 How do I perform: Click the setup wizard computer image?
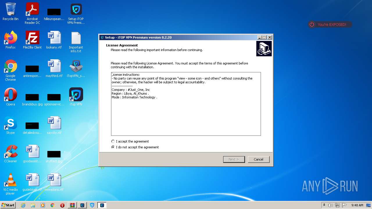[264, 48]
